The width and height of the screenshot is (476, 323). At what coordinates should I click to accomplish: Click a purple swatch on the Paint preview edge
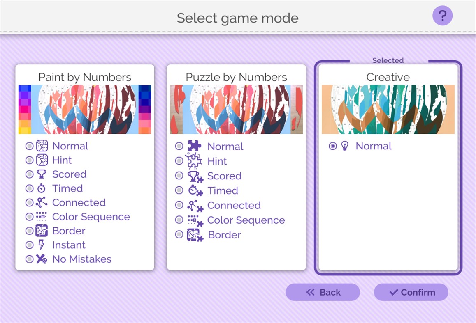point(23,94)
